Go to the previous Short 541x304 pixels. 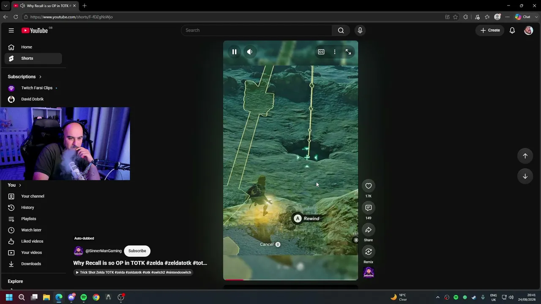tap(525, 156)
